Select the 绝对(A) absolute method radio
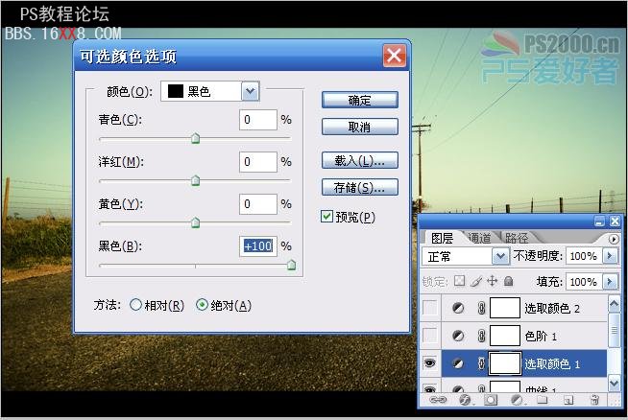628x420 pixels. (202, 305)
